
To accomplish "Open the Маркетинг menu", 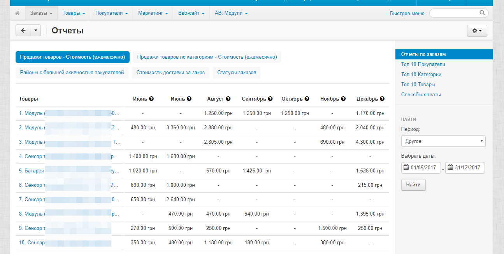I will [x=153, y=13].
